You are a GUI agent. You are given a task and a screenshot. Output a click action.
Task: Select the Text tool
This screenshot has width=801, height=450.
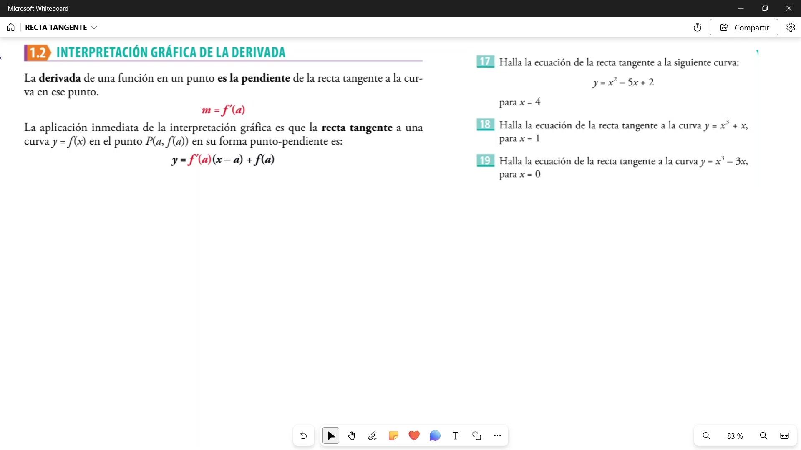tap(456, 436)
